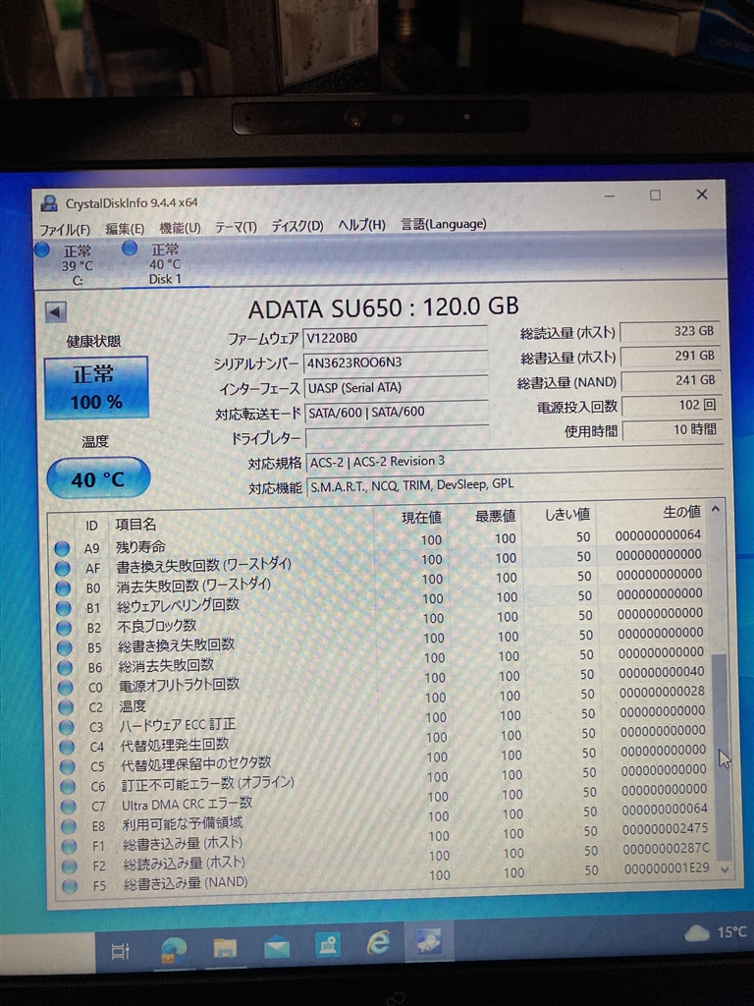The height and width of the screenshot is (1006, 754).
Task: Open Microsoft Edge from the taskbar
Action: (173, 950)
